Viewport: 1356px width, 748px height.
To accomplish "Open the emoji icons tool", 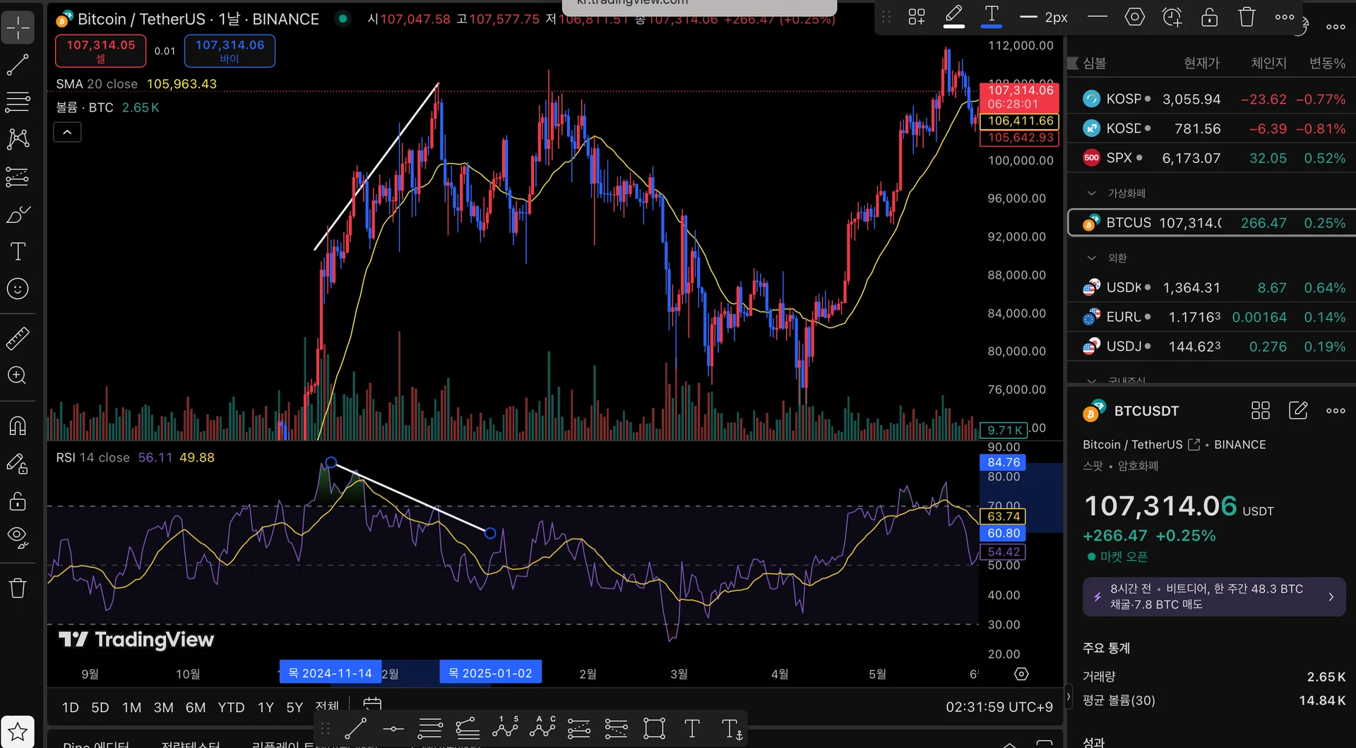I will 18,288.
